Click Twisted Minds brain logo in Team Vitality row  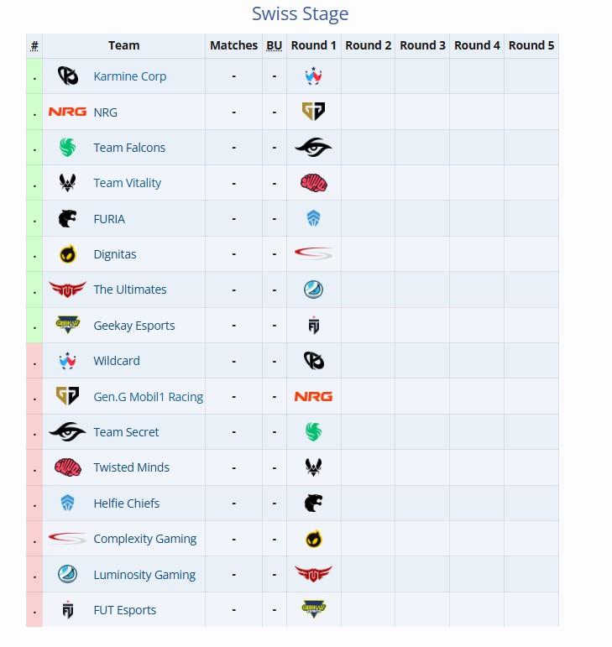coord(314,183)
